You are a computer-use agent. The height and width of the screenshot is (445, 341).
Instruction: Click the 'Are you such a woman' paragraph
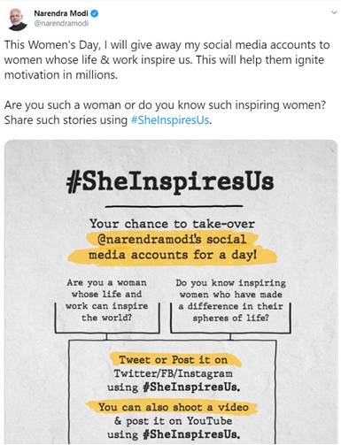pyautogui.click(x=165, y=112)
